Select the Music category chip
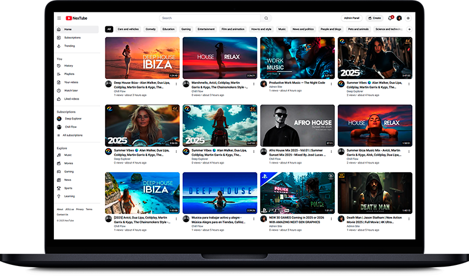The width and height of the screenshot is (469, 276). [x=282, y=29]
